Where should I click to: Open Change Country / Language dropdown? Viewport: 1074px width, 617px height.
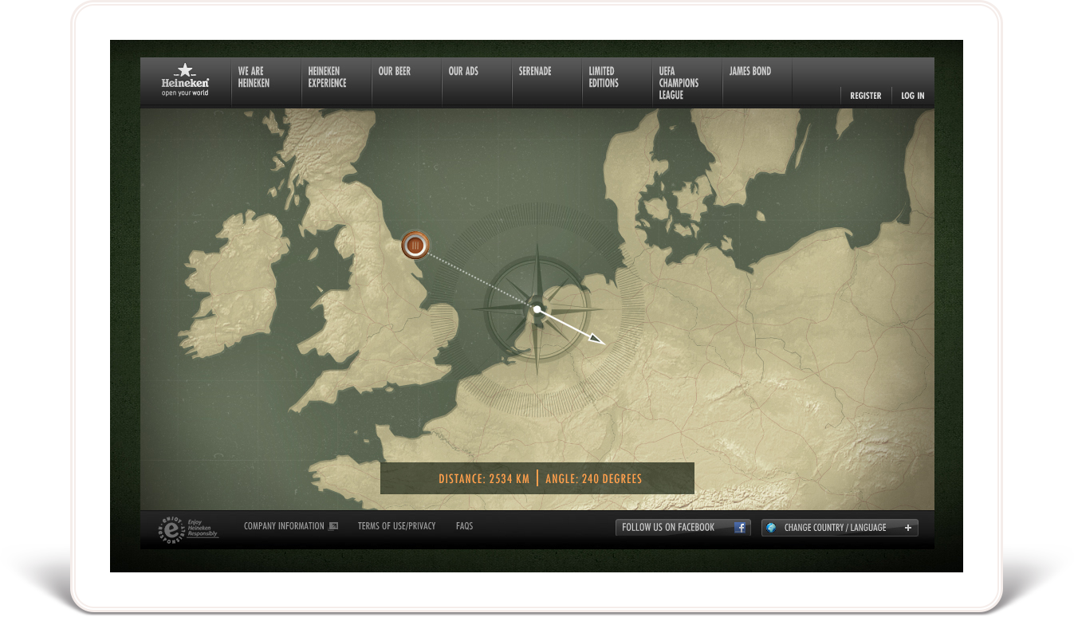click(840, 528)
